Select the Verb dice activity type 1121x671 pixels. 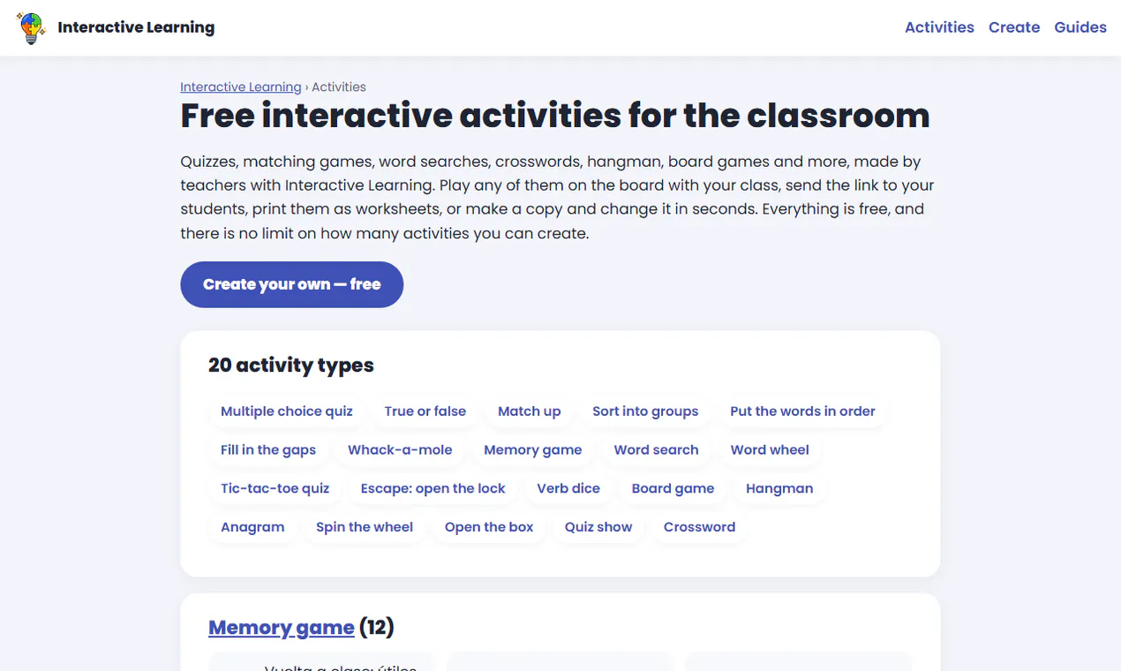pyautogui.click(x=568, y=488)
